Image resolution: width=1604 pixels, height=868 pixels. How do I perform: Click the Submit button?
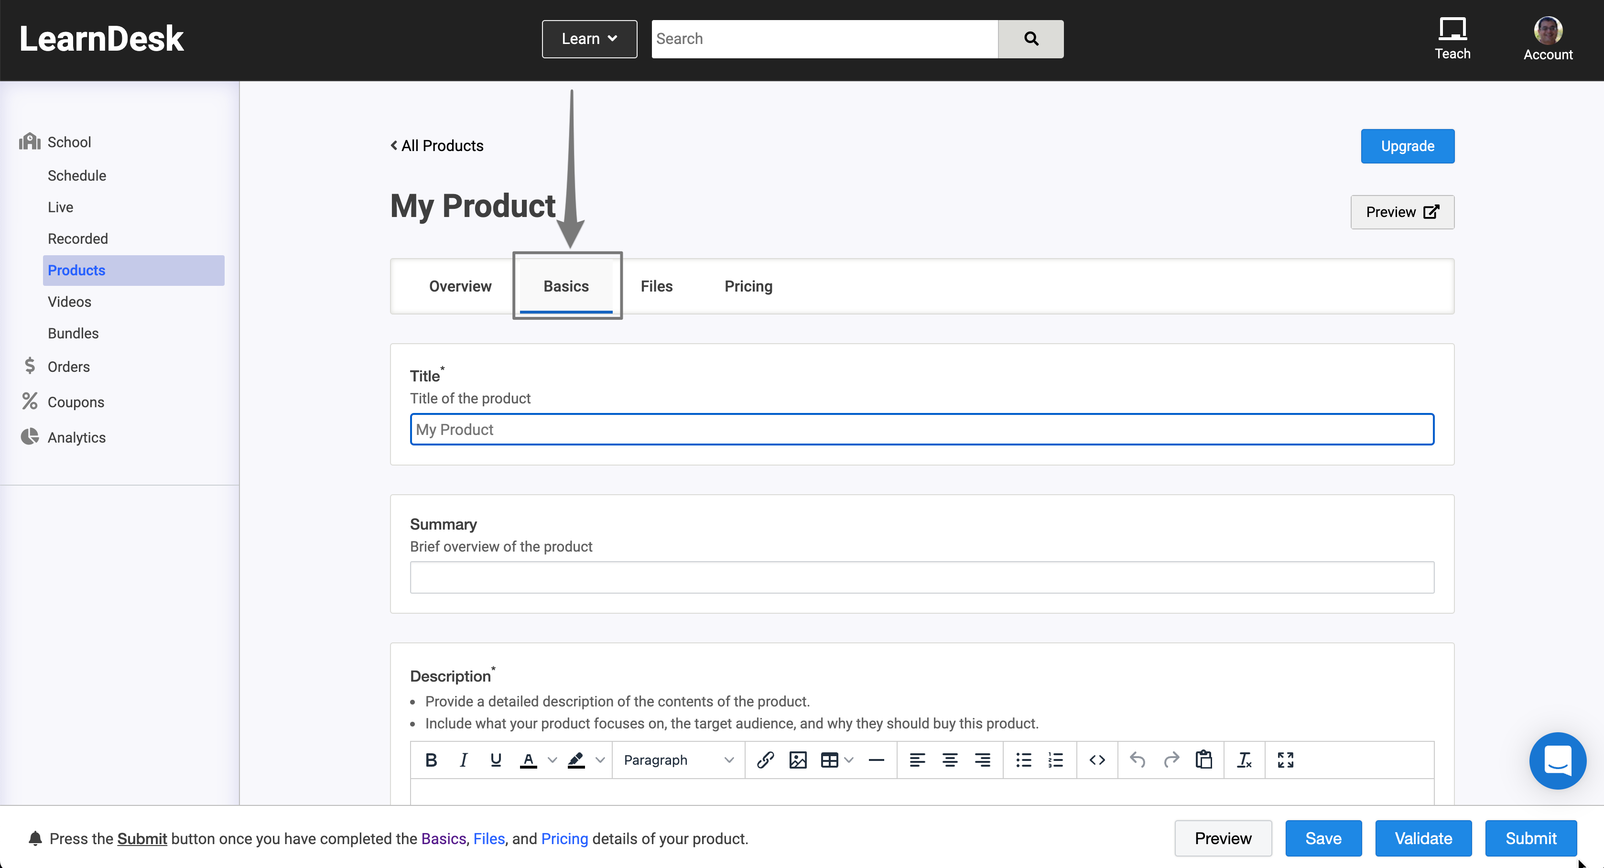(1530, 838)
